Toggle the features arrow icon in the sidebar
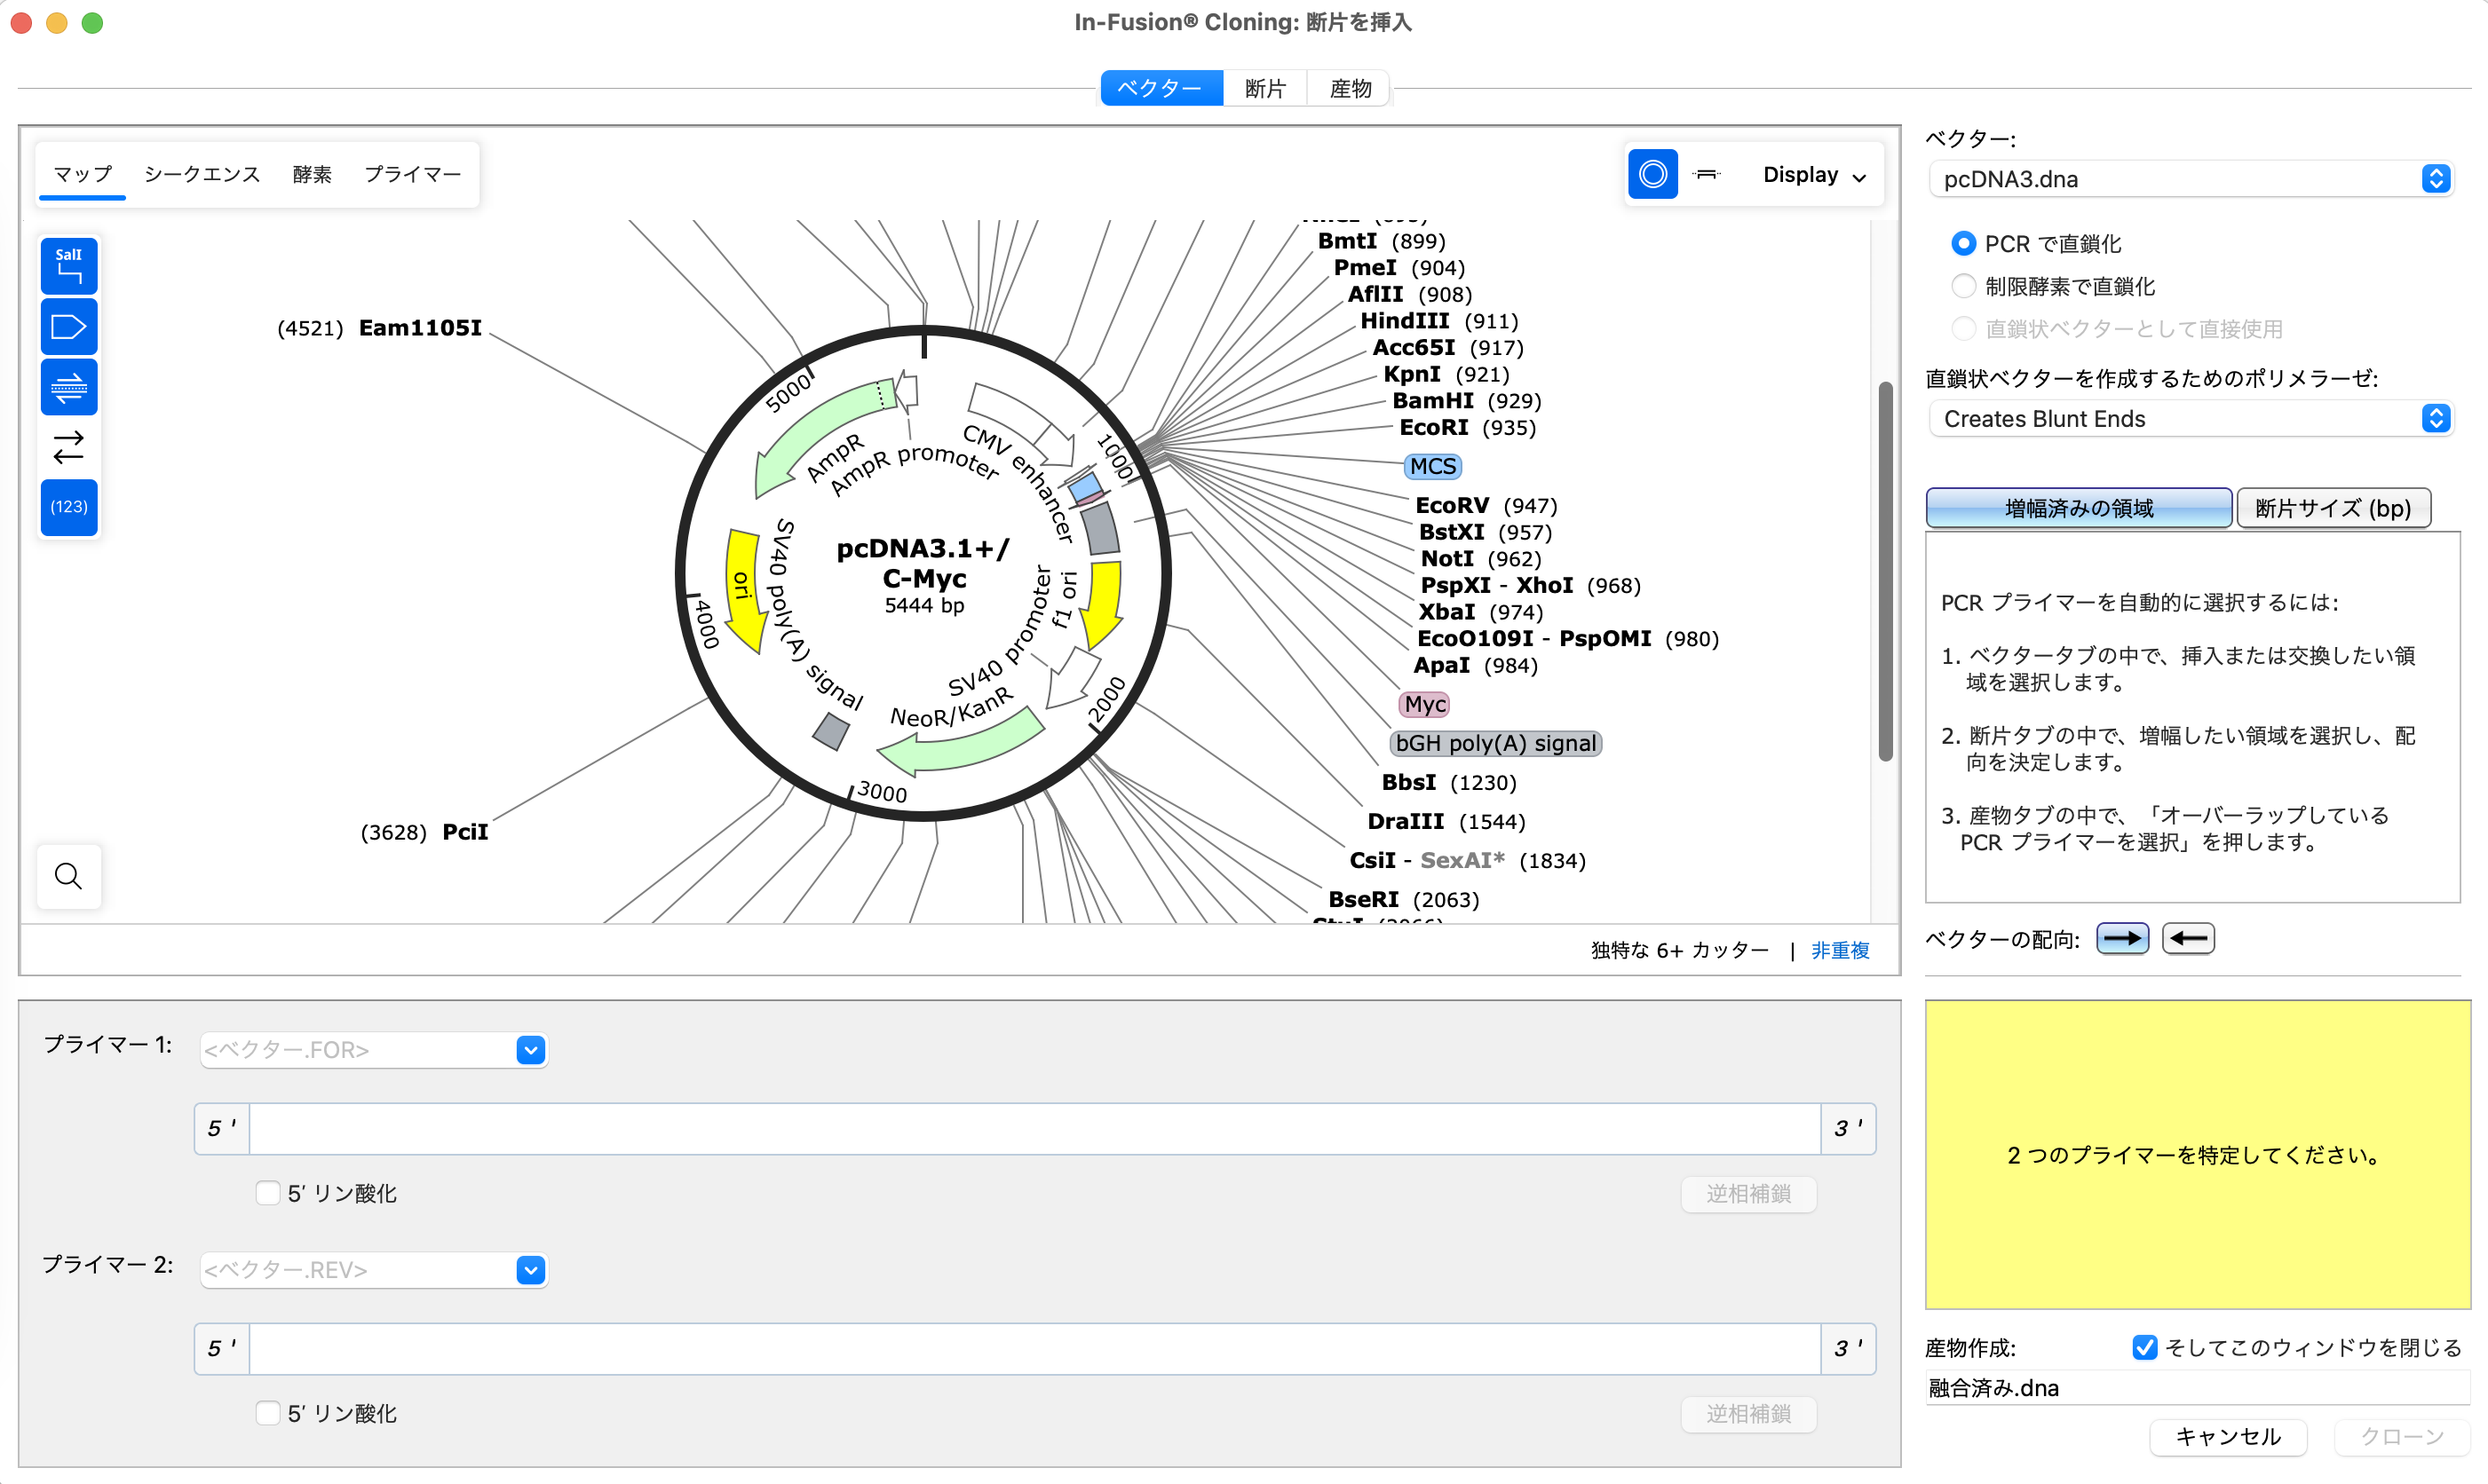2488x1484 pixels. [x=68, y=326]
